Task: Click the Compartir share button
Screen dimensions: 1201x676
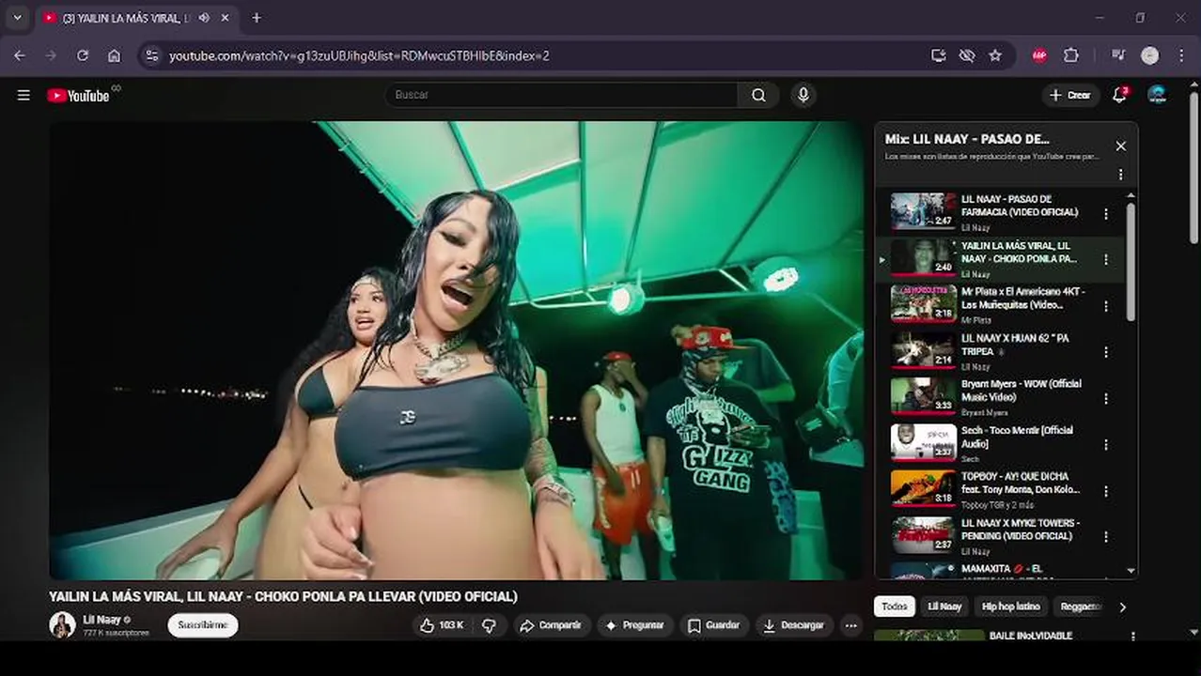Action: [x=551, y=625]
